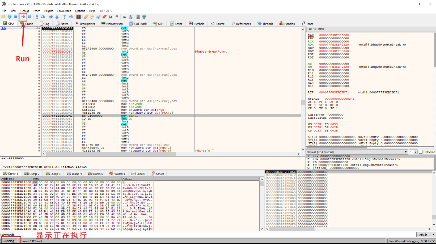Image resolution: width=436 pixels, height=244 pixels.
Task: Select the Dump 5 tab
Action: (x=95, y=174)
